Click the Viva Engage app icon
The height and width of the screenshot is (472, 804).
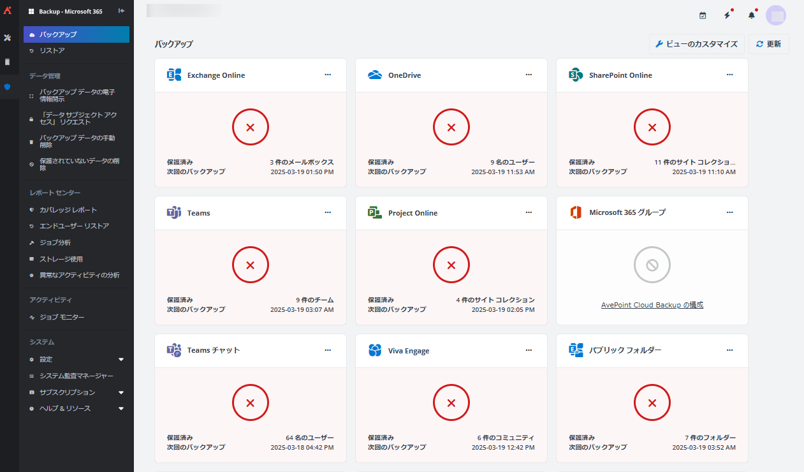(x=375, y=350)
